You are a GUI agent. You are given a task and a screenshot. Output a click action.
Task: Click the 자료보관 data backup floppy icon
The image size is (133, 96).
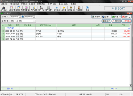[79, 9]
